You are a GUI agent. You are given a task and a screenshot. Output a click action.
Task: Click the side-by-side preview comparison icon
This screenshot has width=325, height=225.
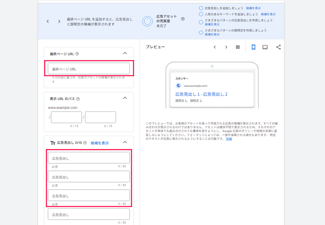pos(238,47)
